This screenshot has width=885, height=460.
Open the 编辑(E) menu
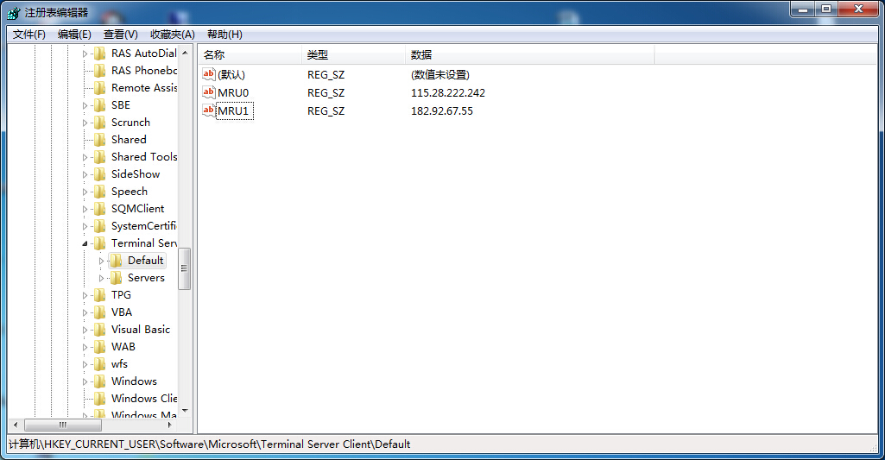(x=74, y=35)
